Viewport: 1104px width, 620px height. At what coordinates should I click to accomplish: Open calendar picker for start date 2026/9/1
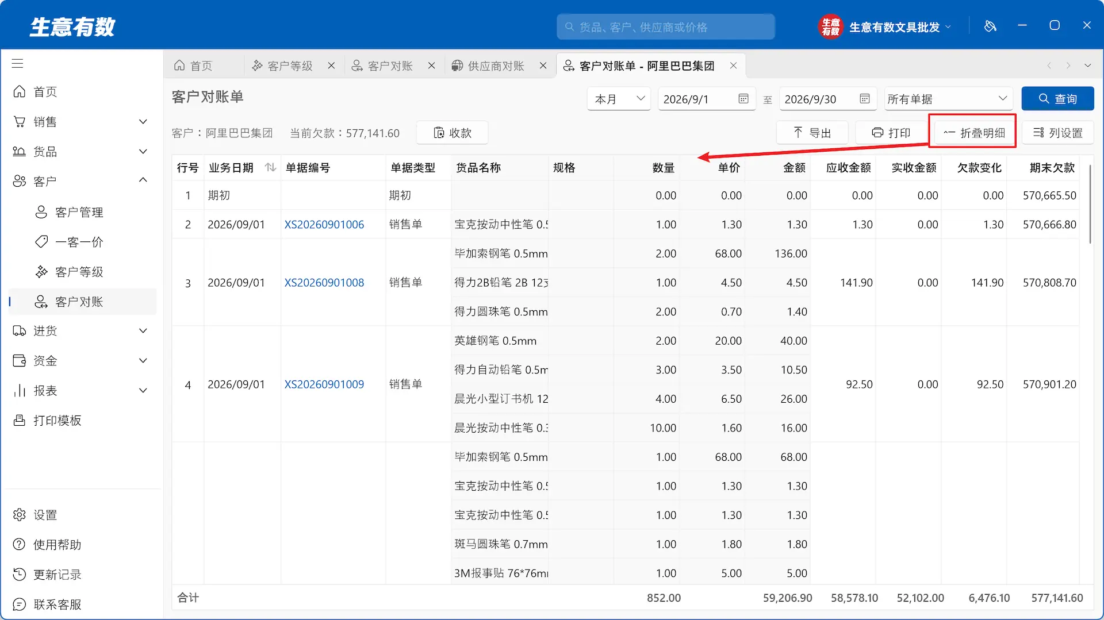(743, 99)
